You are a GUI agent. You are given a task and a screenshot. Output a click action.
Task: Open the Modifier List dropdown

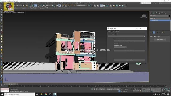pyautogui.click(x=160, y=18)
